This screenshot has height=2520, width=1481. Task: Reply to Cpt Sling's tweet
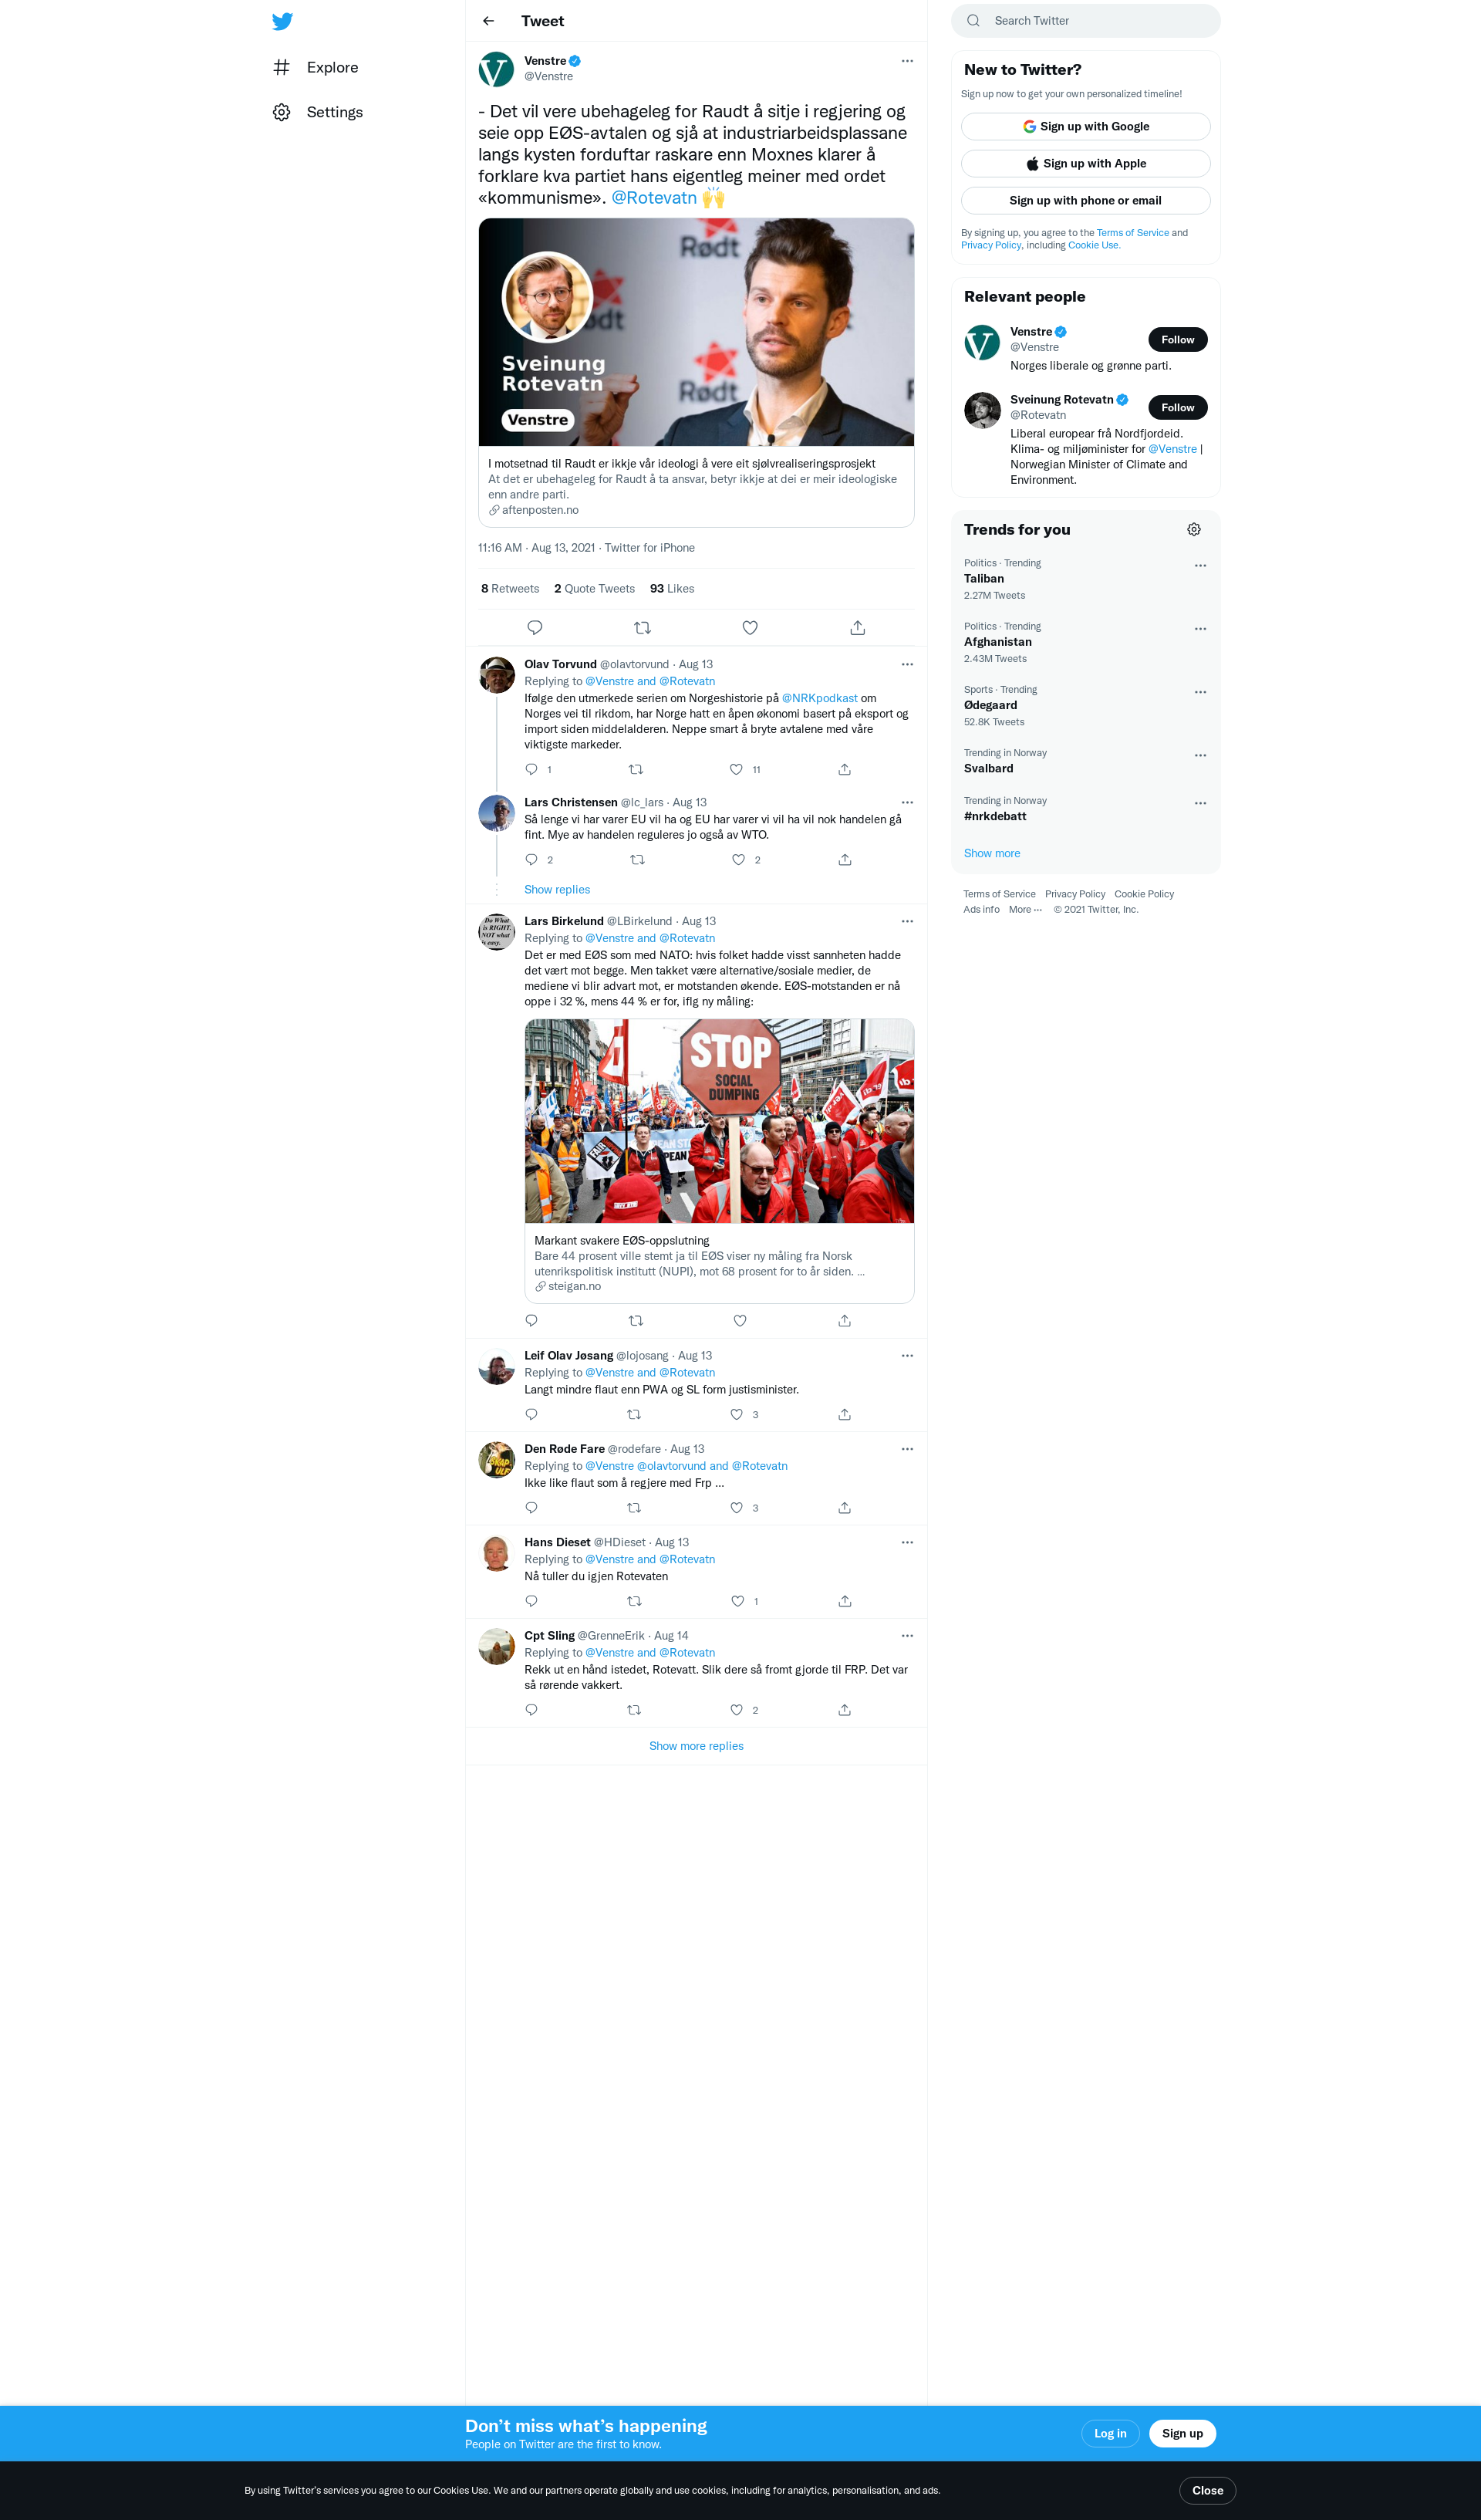click(531, 1710)
